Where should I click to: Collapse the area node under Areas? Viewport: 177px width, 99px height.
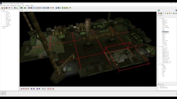point(3,12)
